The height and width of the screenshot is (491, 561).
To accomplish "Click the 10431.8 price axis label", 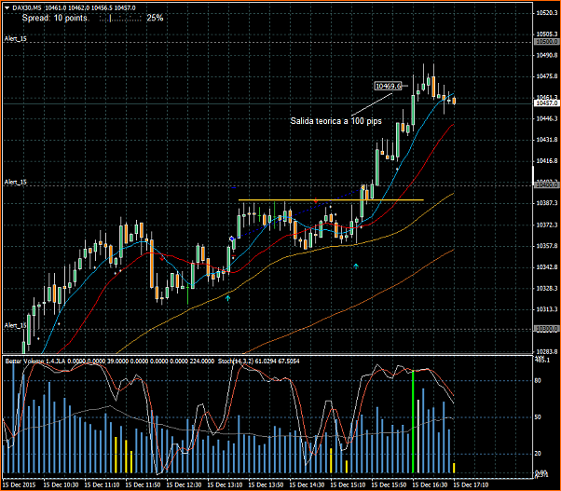I will [x=546, y=140].
